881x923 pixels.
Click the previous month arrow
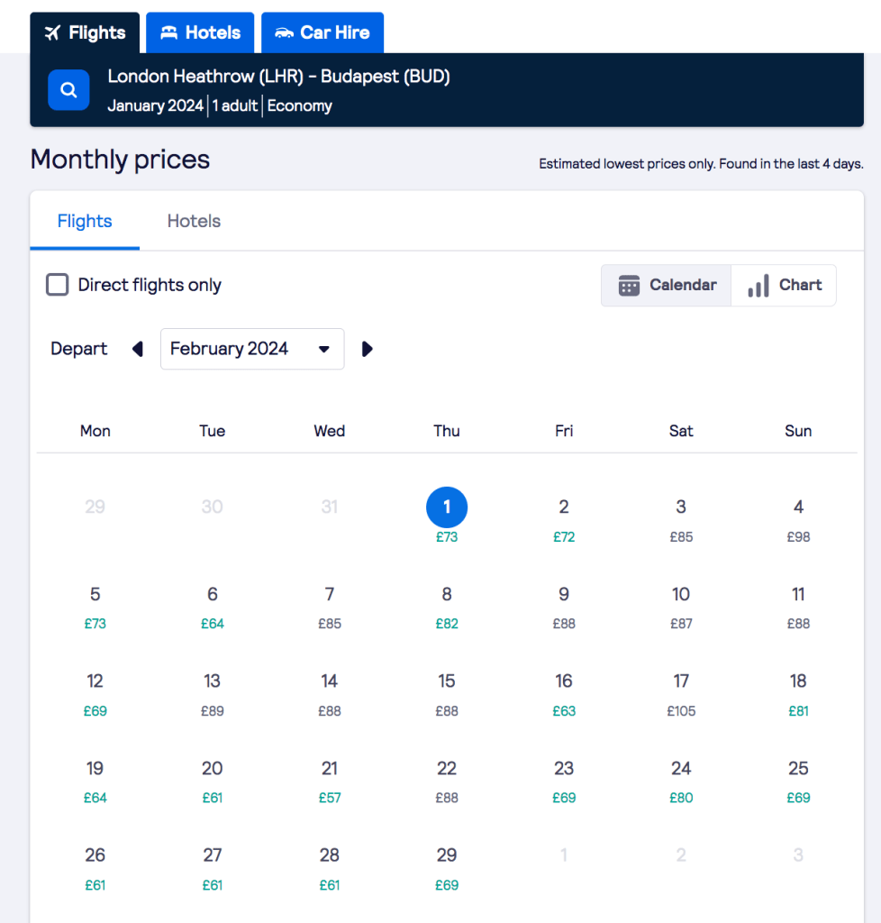point(137,349)
